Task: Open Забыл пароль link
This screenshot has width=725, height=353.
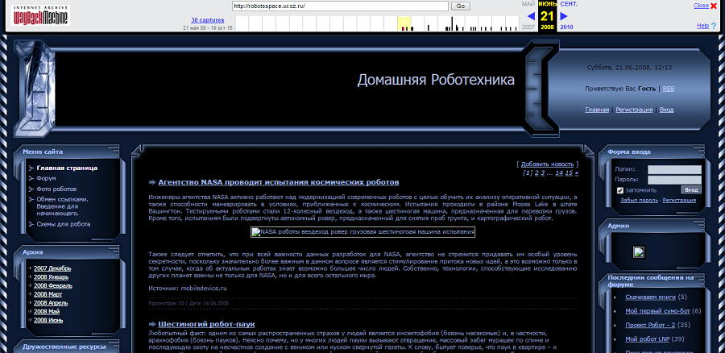Action: pos(639,201)
